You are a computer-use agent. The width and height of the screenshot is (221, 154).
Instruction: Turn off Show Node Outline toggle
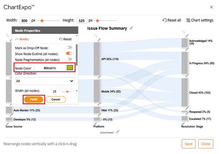(69, 53)
